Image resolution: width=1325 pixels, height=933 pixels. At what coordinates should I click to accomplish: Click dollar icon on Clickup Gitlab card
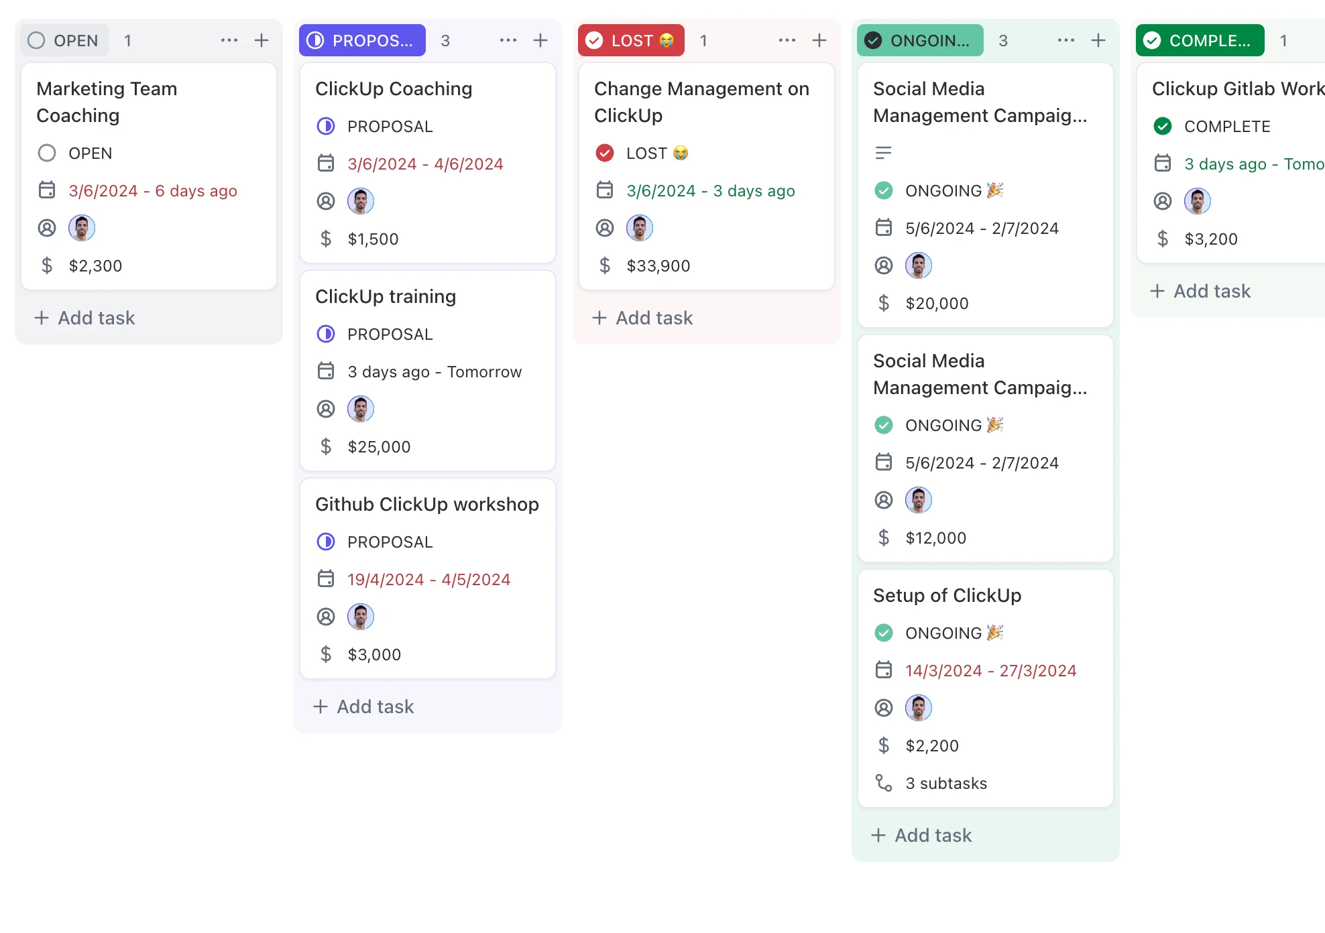(1163, 239)
